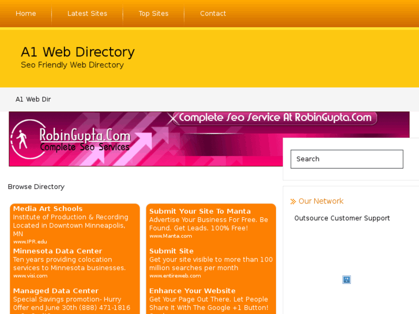The height and width of the screenshot is (314, 419).
Task: Click the www.IPR.edu URL link
Action: click(30, 242)
